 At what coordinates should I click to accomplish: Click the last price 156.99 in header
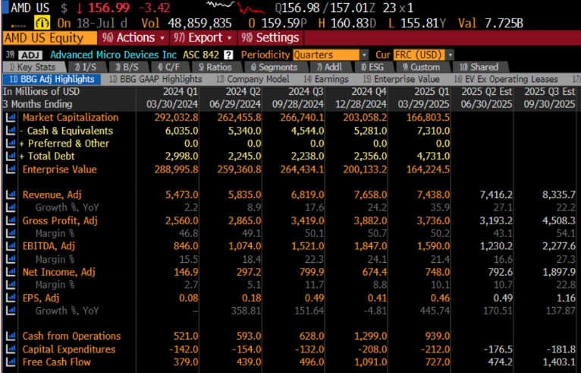[108, 8]
